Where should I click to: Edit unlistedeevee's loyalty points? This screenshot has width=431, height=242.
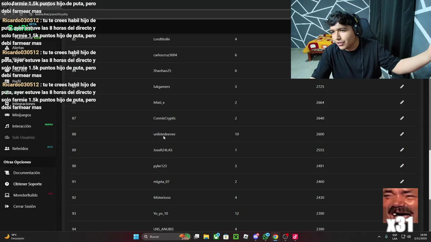click(x=402, y=134)
